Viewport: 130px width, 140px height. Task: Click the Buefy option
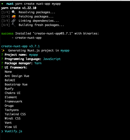click(x=9, y=89)
